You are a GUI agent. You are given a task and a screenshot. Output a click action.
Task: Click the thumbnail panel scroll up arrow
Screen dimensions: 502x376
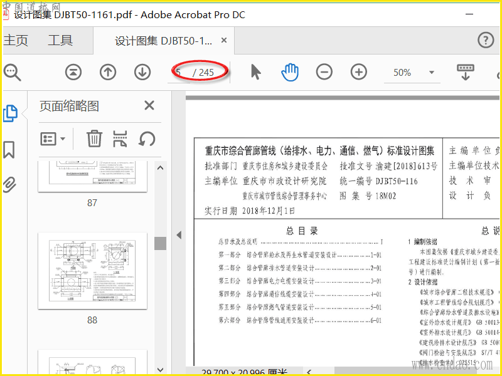161,168
